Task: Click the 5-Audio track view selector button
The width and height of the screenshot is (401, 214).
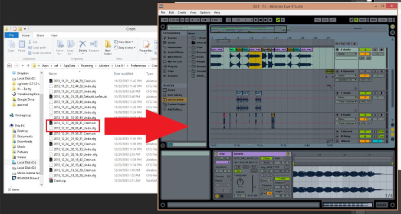Action: [x=382, y=205]
